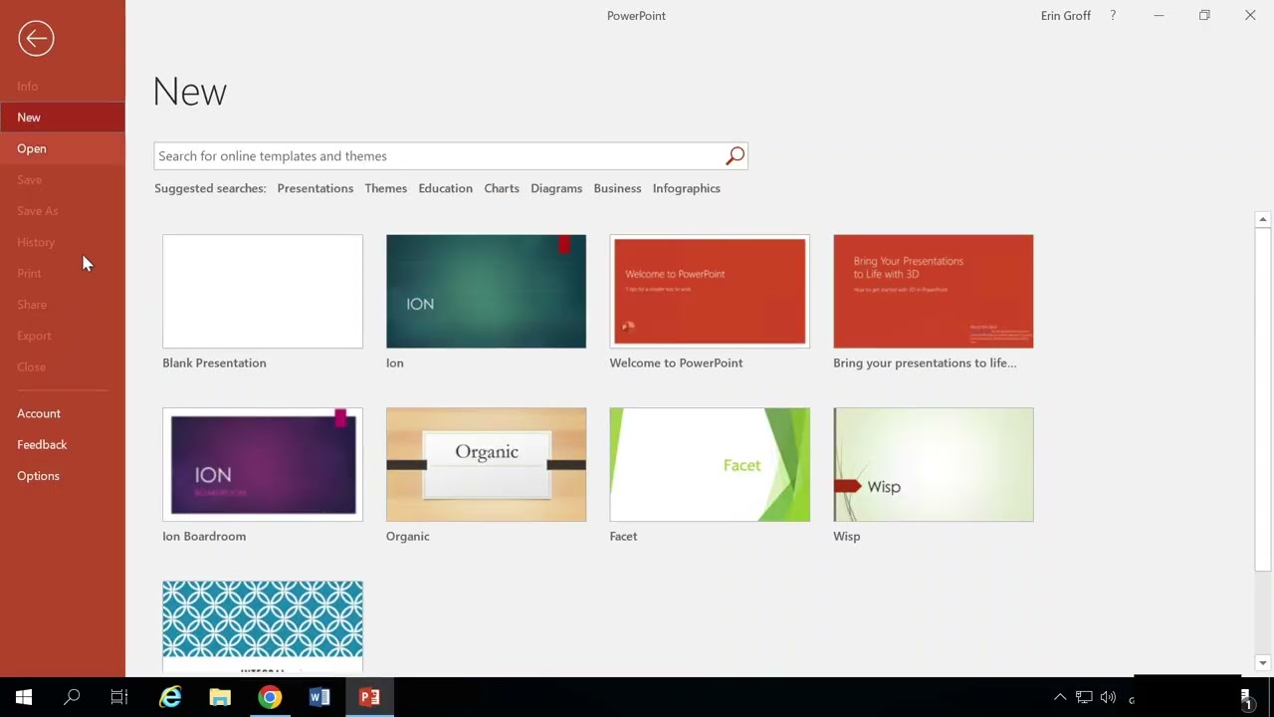The image size is (1274, 717).
Task: Search suggested term Charts
Action: [x=502, y=188]
